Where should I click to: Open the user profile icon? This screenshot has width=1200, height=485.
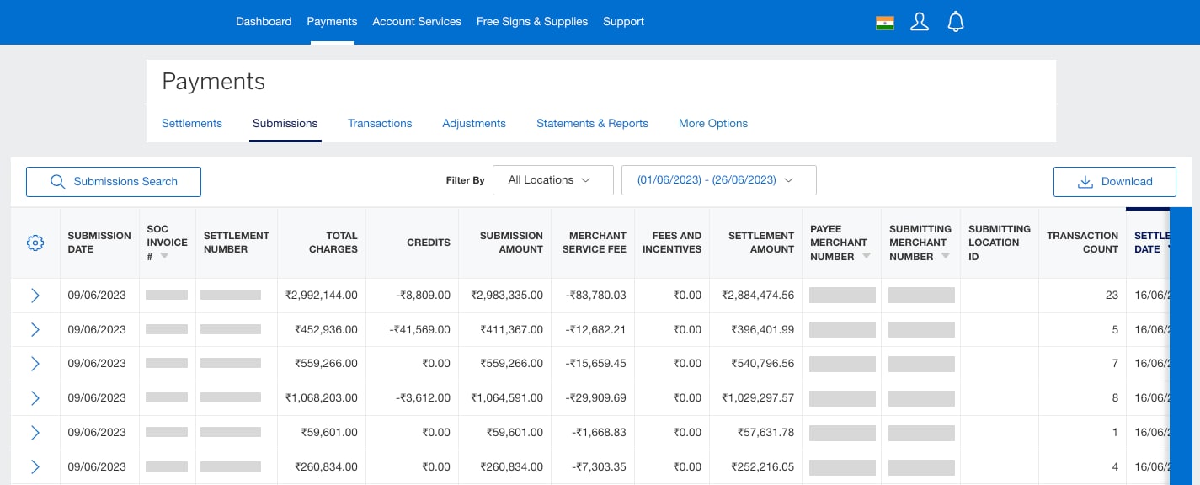920,22
